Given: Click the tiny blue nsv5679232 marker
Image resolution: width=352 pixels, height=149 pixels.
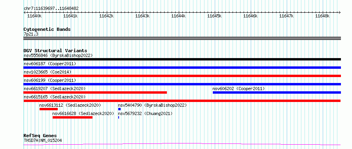Looking at the screenshot, I should point(119,117).
